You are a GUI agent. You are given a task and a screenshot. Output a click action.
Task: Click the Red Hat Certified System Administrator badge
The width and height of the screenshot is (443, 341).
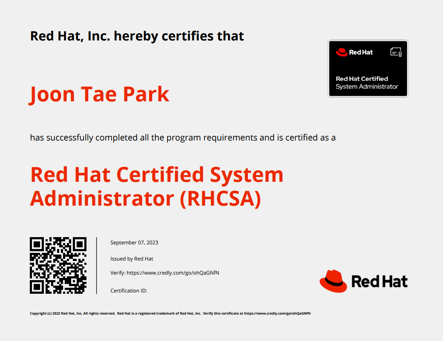coord(368,69)
